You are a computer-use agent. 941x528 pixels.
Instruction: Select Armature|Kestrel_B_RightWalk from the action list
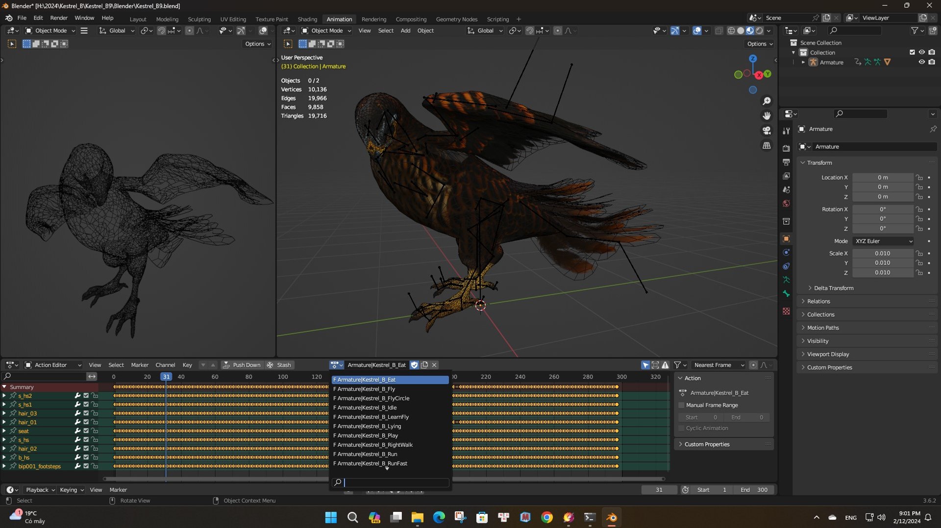tap(390, 445)
